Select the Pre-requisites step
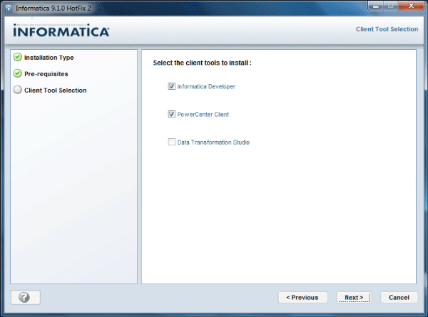The width and height of the screenshot is (428, 317). pos(46,74)
